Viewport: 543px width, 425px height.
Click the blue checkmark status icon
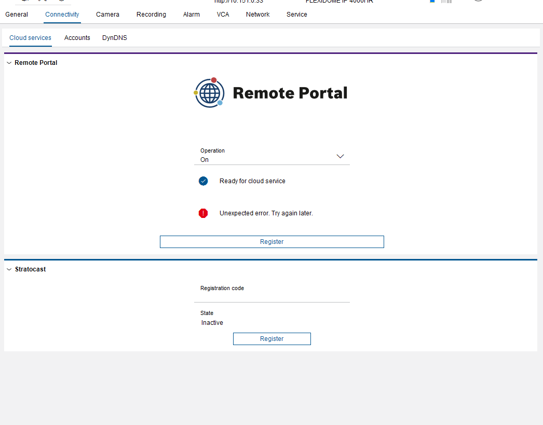[x=203, y=181]
